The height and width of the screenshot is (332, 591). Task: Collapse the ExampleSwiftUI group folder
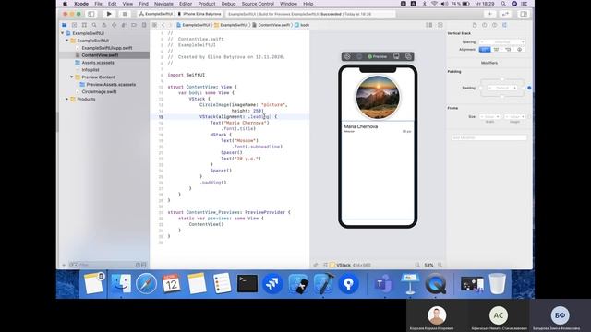(x=67, y=41)
